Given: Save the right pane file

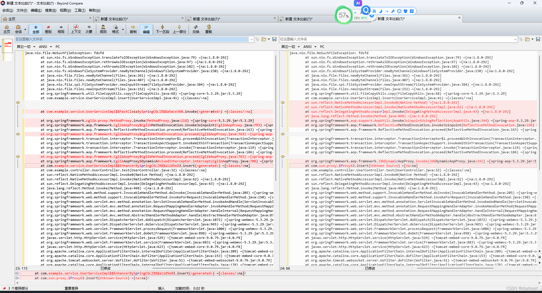Looking at the screenshot, I should click(x=538, y=39).
